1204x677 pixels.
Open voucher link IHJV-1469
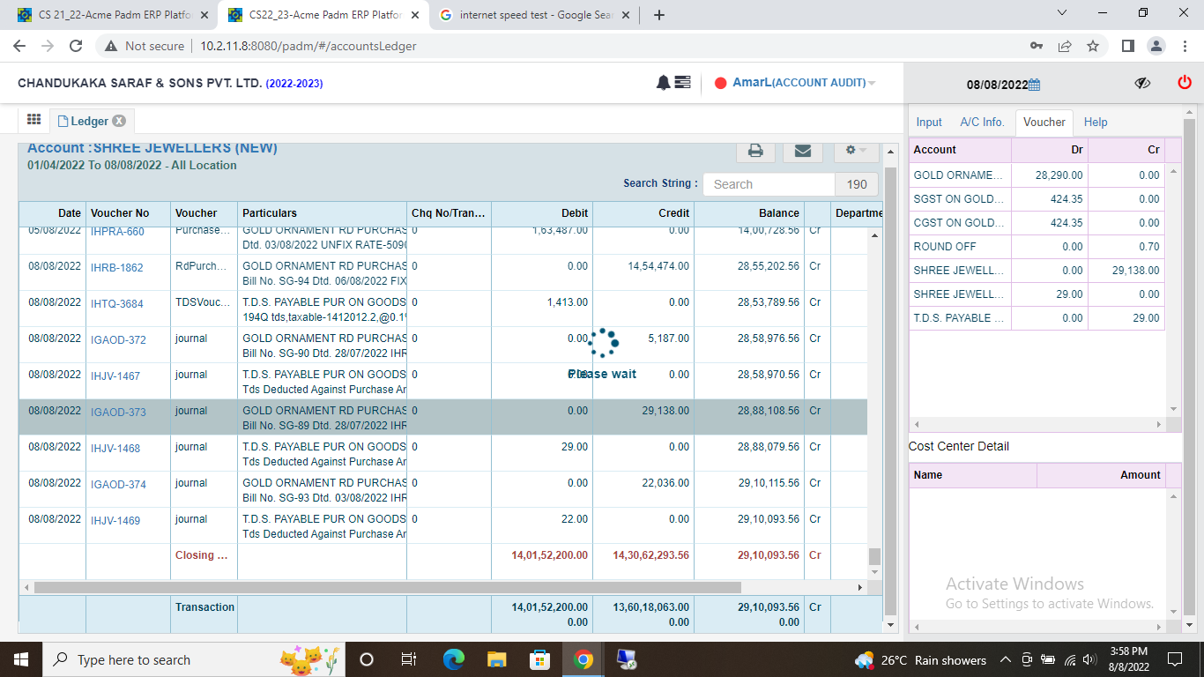tap(115, 520)
